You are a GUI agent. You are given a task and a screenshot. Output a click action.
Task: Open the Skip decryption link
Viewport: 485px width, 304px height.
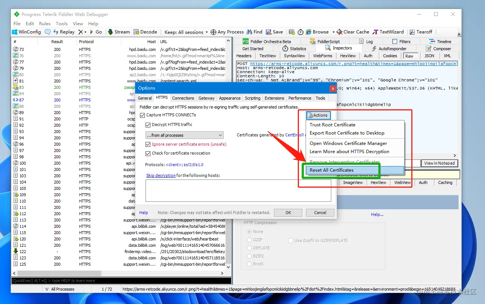(x=161, y=175)
